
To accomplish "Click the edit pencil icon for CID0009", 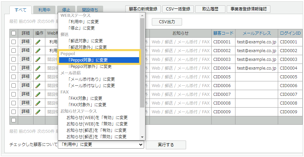I will [x=38, y=112].
